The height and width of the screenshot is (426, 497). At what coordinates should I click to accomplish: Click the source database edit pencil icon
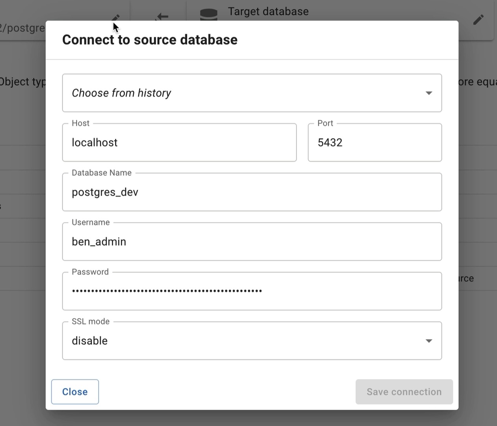(116, 17)
